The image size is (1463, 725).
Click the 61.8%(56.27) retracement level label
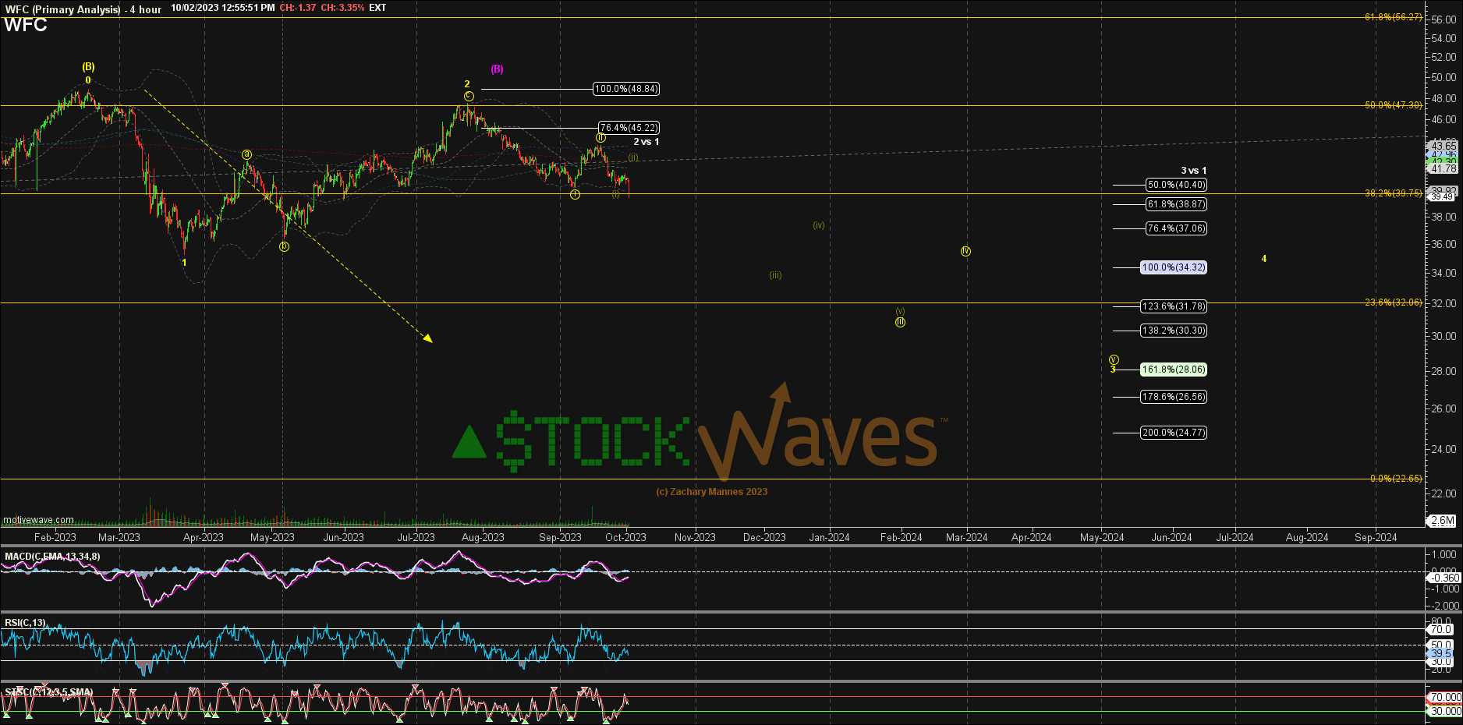tap(1394, 17)
